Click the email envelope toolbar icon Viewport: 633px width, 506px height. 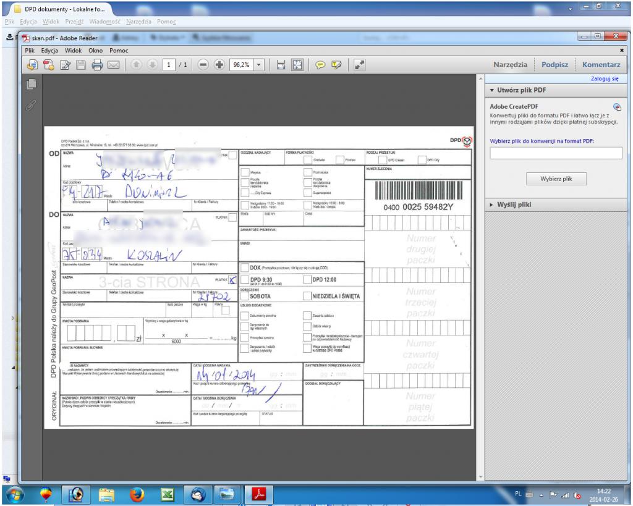pos(113,64)
